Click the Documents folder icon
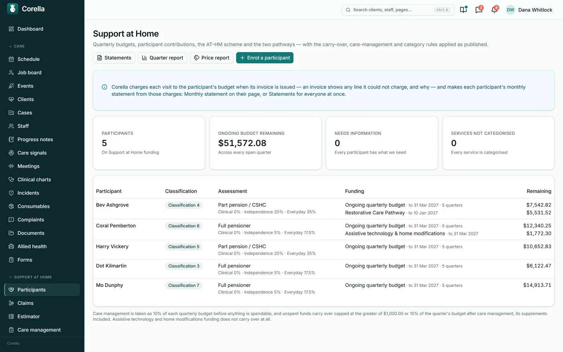Screen dimensions: 563x352 11,233
